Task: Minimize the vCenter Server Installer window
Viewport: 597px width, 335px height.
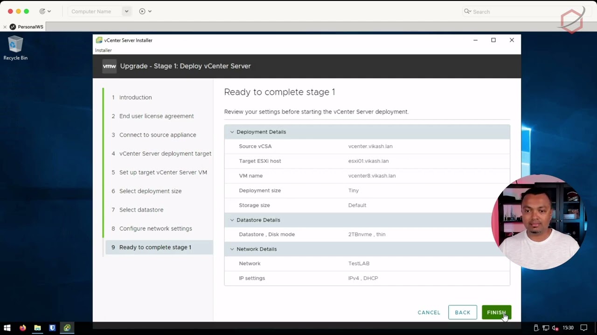Action: [475, 40]
